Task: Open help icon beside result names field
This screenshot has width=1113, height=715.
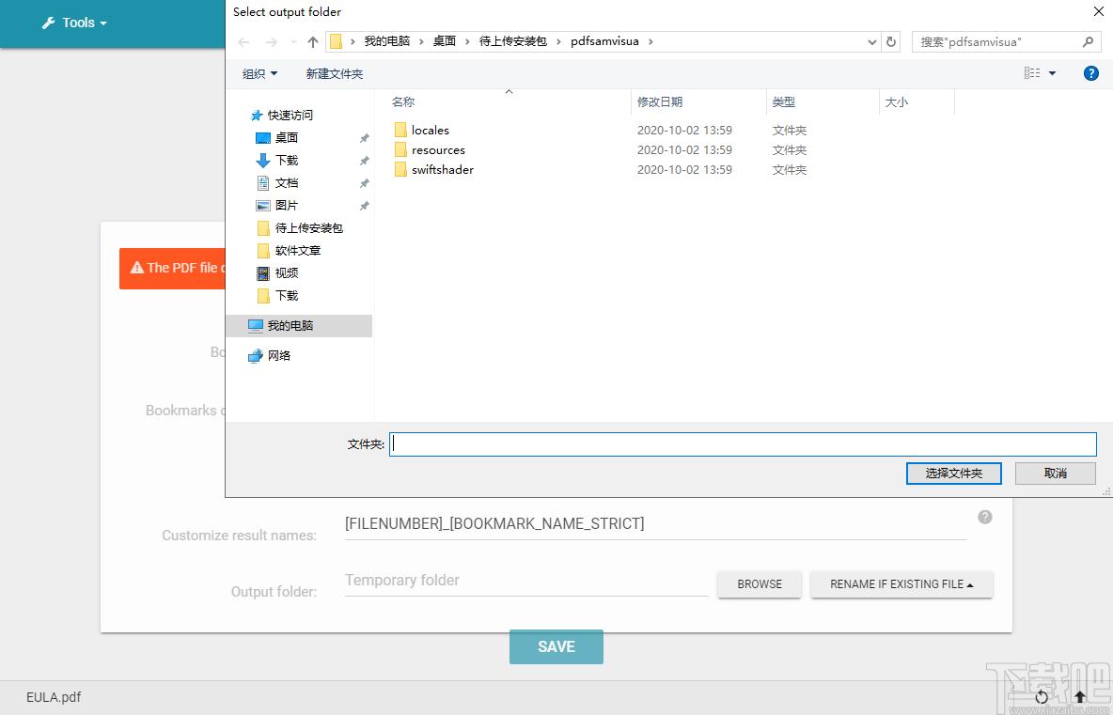Action: (x=984, y=517)
